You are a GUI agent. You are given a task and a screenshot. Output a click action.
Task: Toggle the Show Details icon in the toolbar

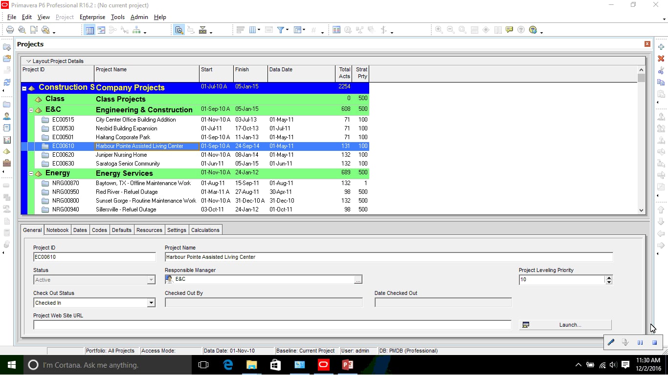(x=178, y=30)
